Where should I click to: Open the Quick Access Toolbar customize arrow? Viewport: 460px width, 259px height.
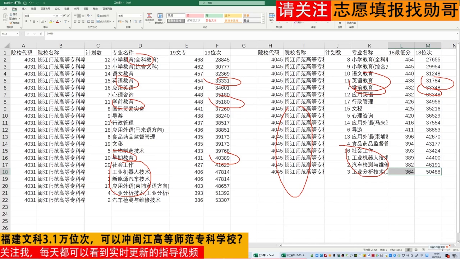click(44, 3)
